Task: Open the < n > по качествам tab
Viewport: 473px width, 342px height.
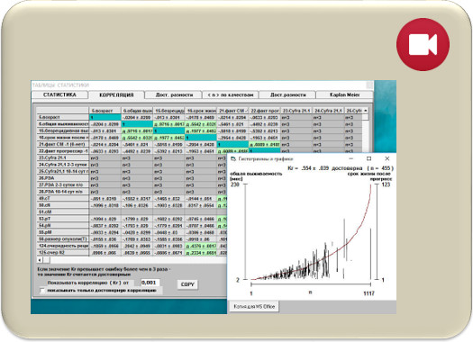Action: tap(231, 94)
